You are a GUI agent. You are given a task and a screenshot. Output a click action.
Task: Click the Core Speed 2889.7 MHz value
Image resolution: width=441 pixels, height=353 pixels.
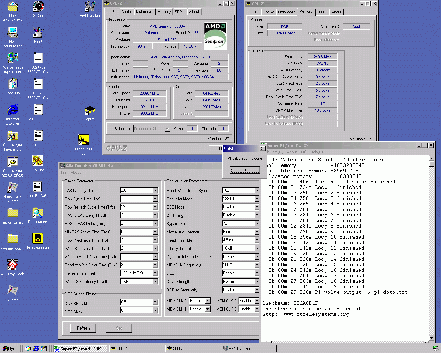click(150, 93)
